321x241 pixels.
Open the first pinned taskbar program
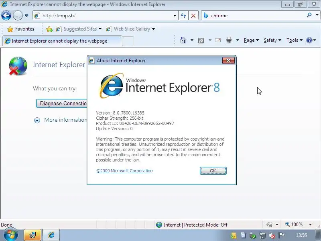tap(33, 235)
